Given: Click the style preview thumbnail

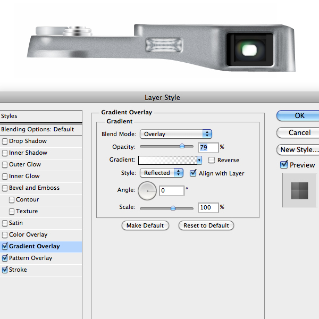Looking at the screenshot, I should coord(299,190).
